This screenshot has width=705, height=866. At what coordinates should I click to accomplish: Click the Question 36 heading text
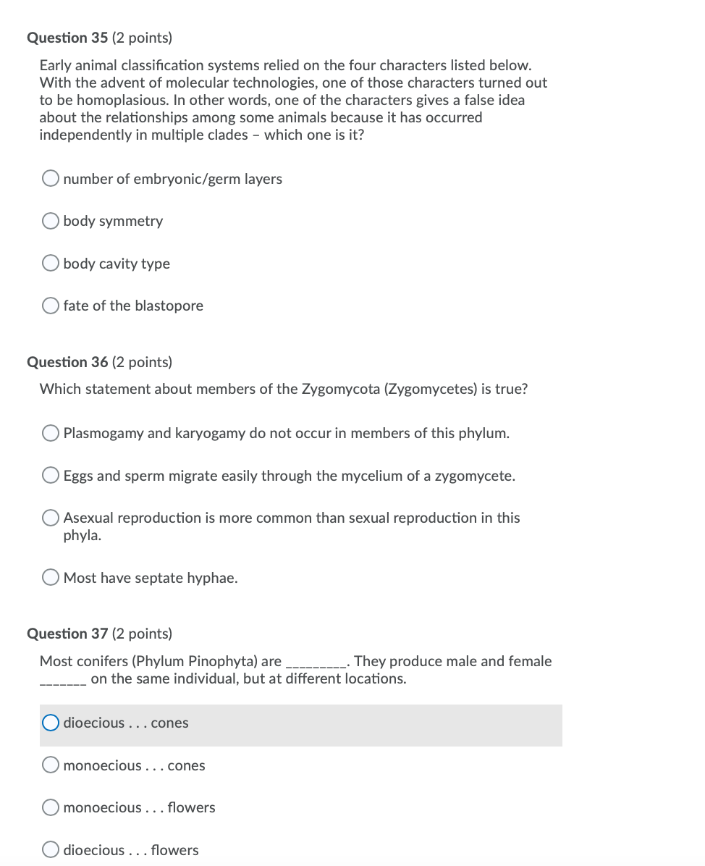(99, 361)
